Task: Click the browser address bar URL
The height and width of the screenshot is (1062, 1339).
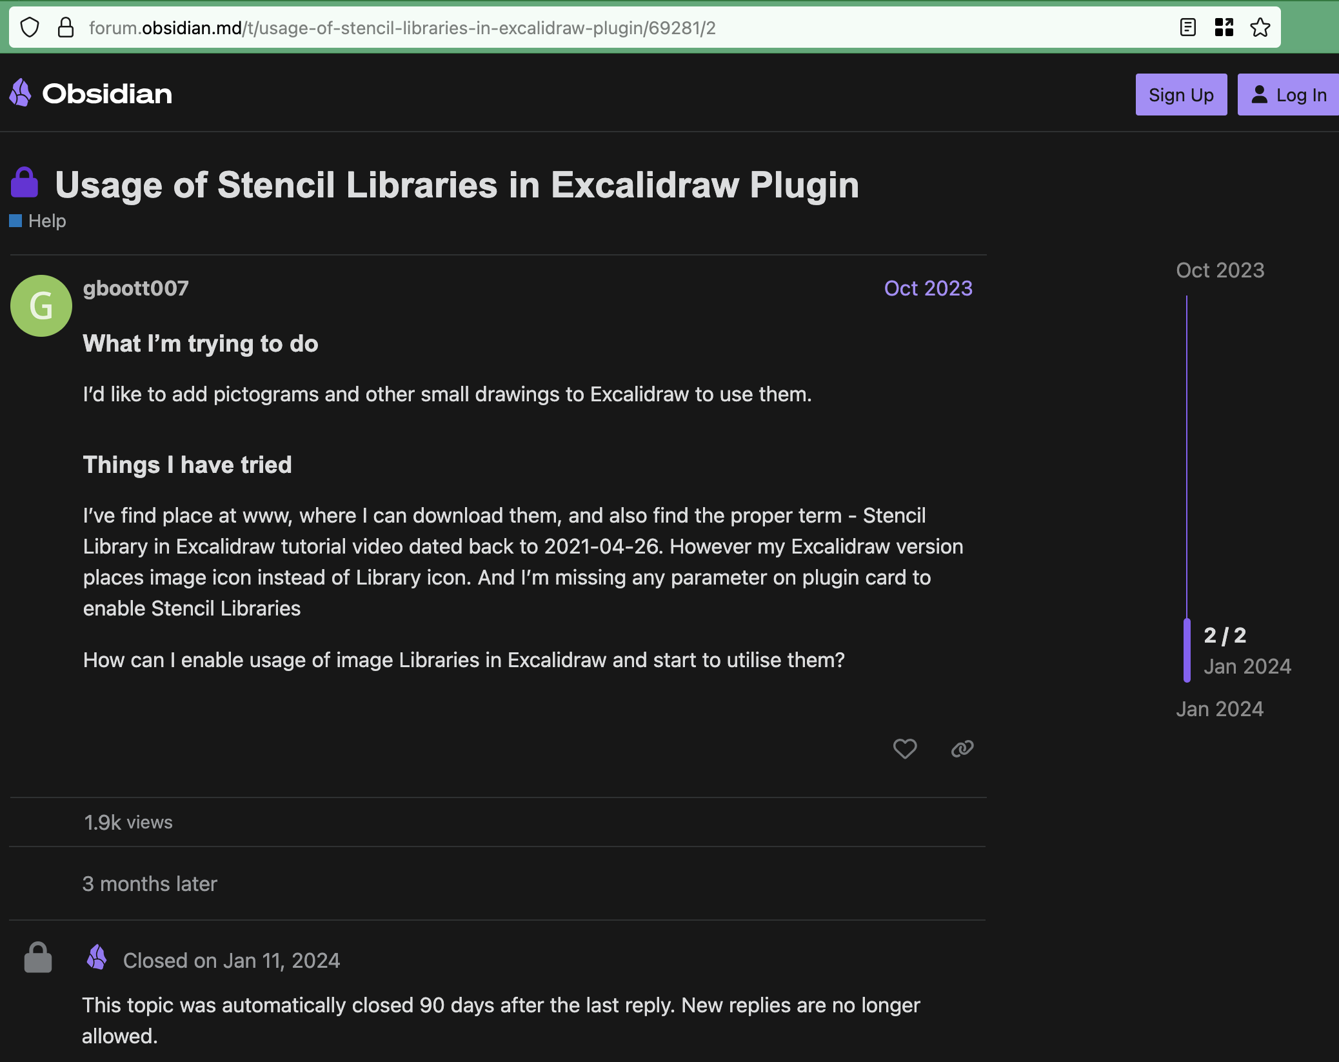Action: (x=402, y=28)
